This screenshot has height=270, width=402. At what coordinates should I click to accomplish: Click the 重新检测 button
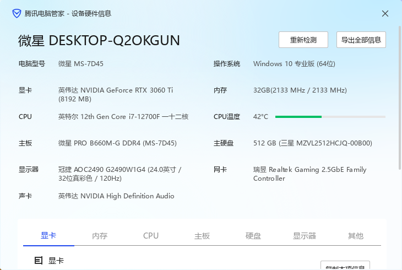point(303,40)
